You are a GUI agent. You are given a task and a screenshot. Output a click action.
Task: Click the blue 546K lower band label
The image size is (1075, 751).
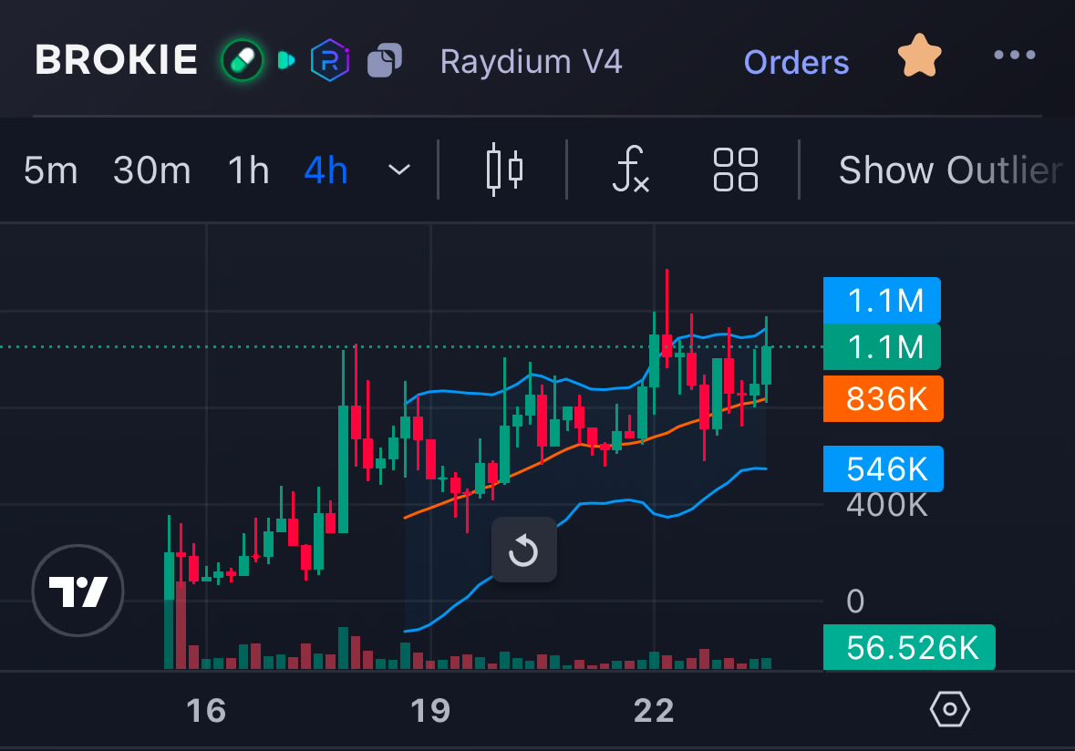coord(883,468)
